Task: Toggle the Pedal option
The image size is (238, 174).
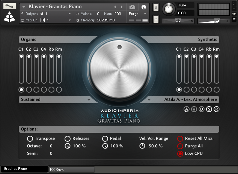Action: (105, 138)
